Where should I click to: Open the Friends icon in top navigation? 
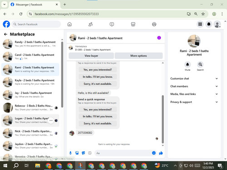[x=90, y=24]
